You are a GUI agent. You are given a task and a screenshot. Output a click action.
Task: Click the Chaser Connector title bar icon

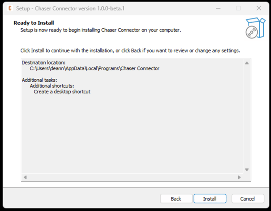coord(10,8)
